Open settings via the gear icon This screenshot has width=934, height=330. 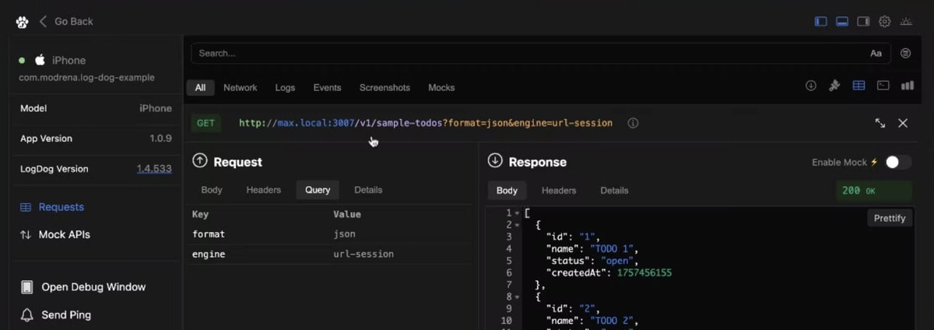885,21
